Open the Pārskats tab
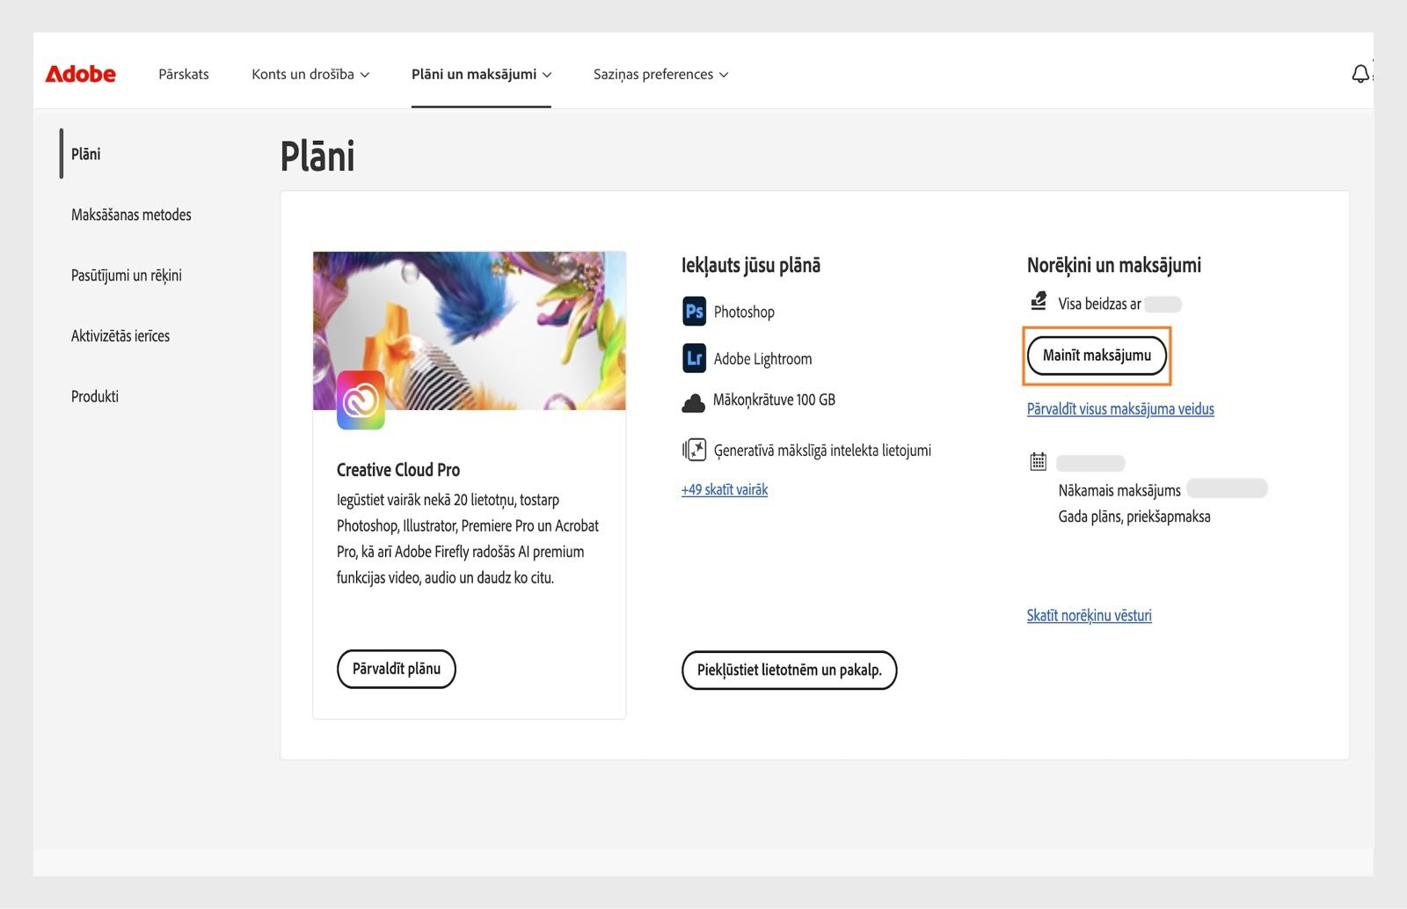The image size is (1407, 909). pyautogui.click(x=184, y=74)
